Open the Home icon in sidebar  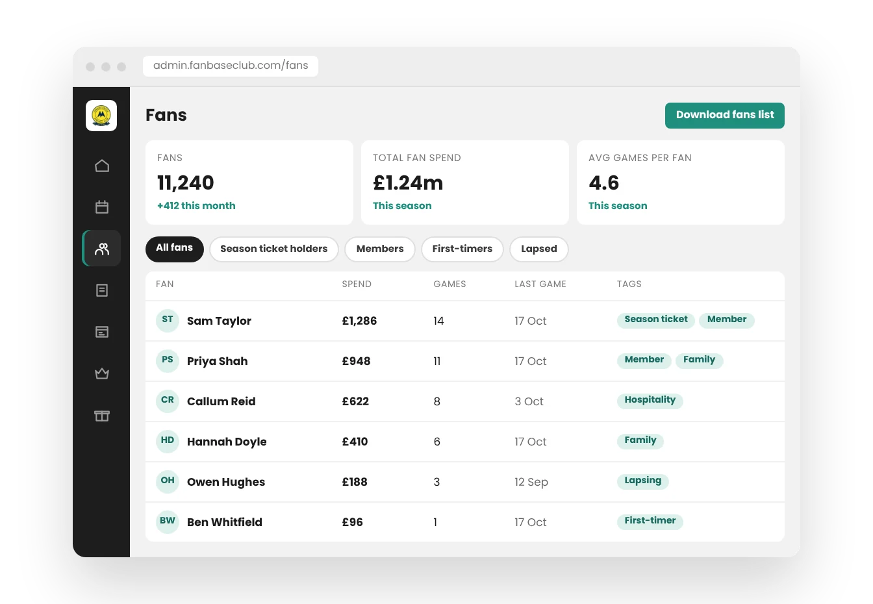tap(102, 166)
